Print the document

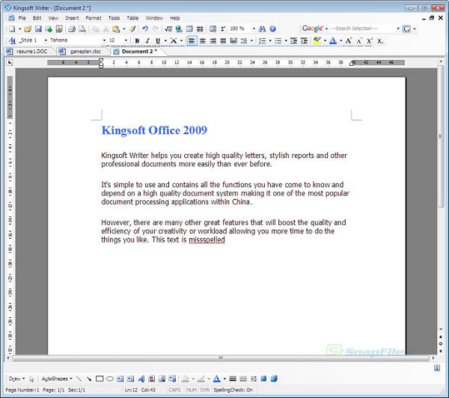72,29
